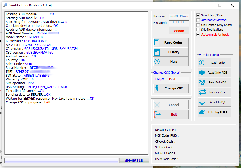The width and height of the screenshot is (241, 168).
Task: Click the 'Android version : 10' line
Action: click(x=21, y=56)
